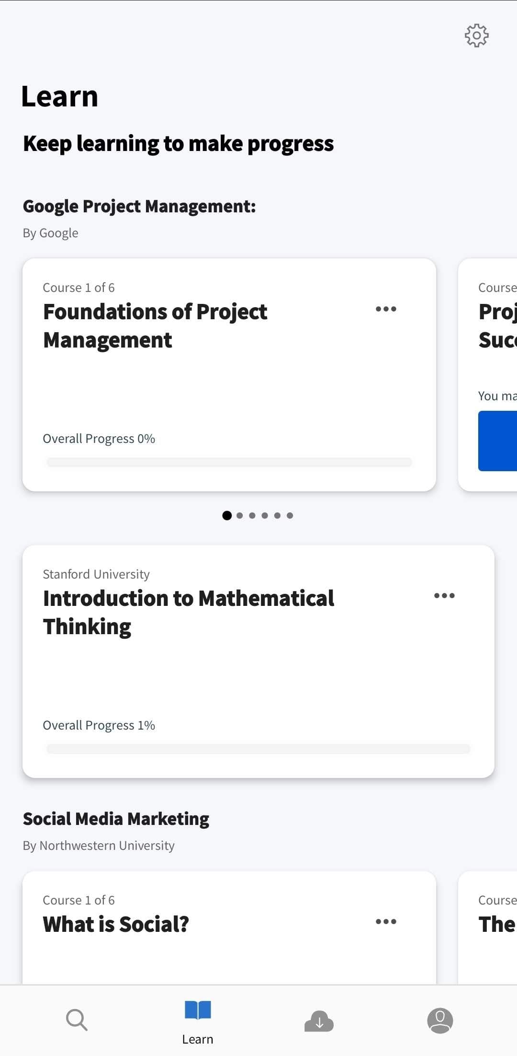The image size is (517, 1056).
Task: Open your profile via the person icon
Action: (439, 1020)
